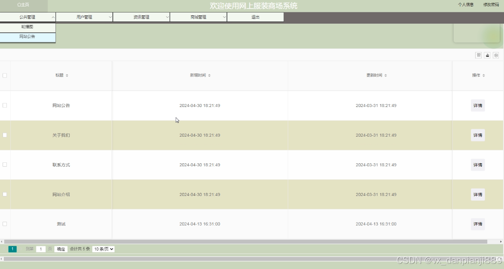Click page number 1 button
This screenshot has height=269, width=504.
pyautogui.click(x=12, y=249)
